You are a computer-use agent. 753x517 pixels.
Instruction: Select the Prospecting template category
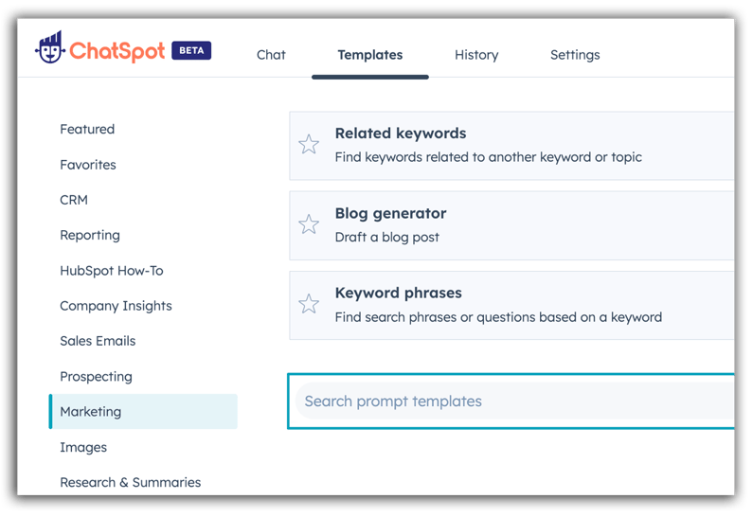tap(96, 377)
